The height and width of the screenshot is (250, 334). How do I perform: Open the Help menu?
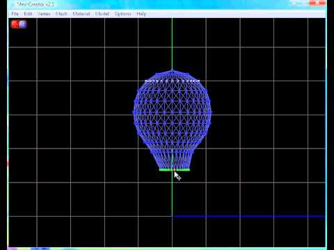click(x=141, y=14)
